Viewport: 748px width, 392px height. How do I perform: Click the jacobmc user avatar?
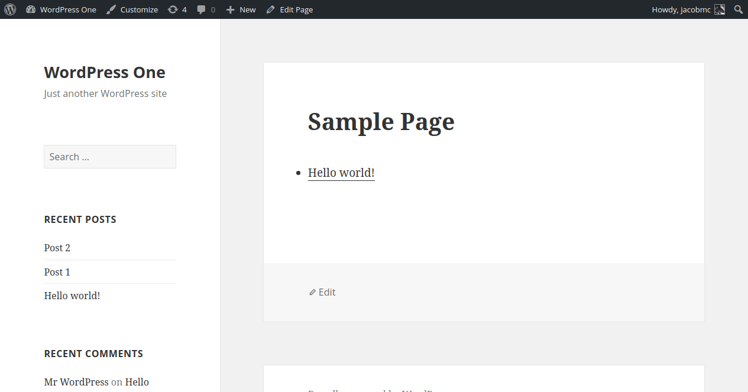pyautogui.click(x=720, y=9)
